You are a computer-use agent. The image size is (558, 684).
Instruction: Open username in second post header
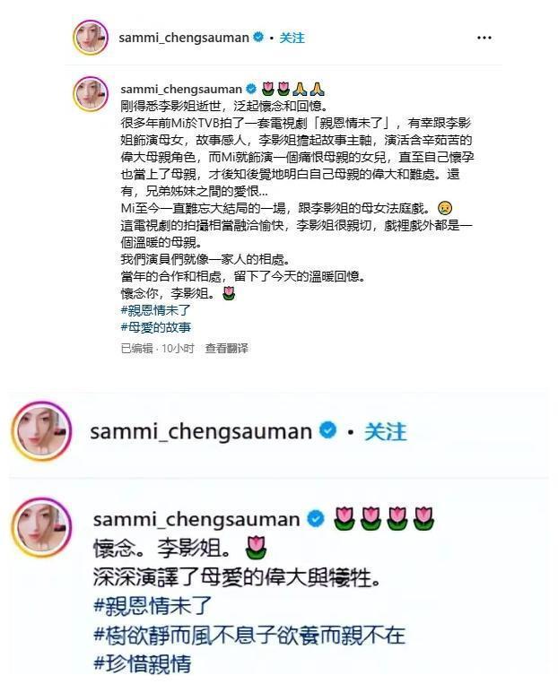point(201,431)
